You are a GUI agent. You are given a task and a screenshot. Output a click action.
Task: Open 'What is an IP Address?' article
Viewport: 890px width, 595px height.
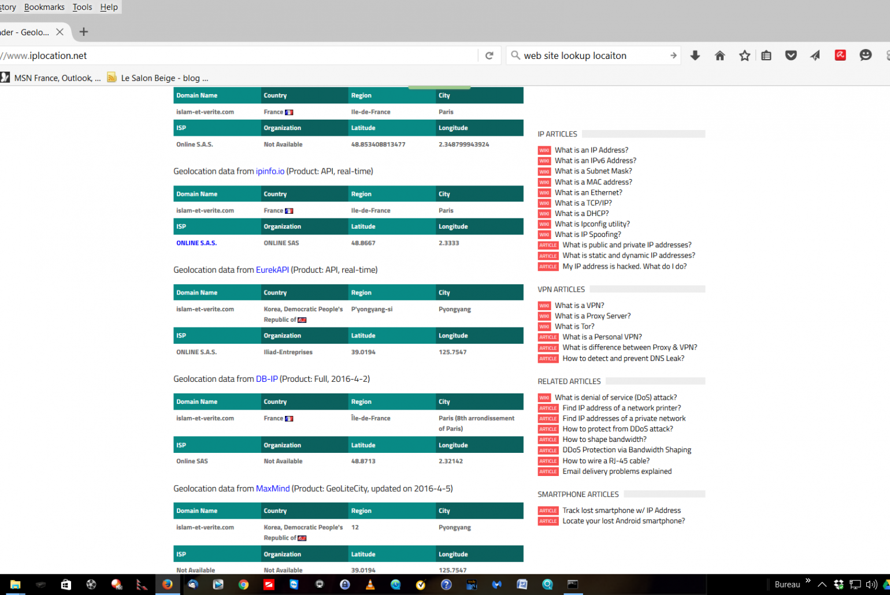(x=591, y=150)
